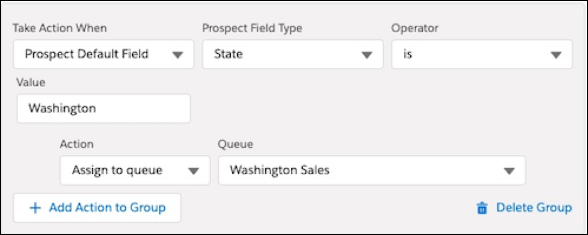588x235 pixels.
Task: Click the "Operator" label text
Action: [415, 28]
